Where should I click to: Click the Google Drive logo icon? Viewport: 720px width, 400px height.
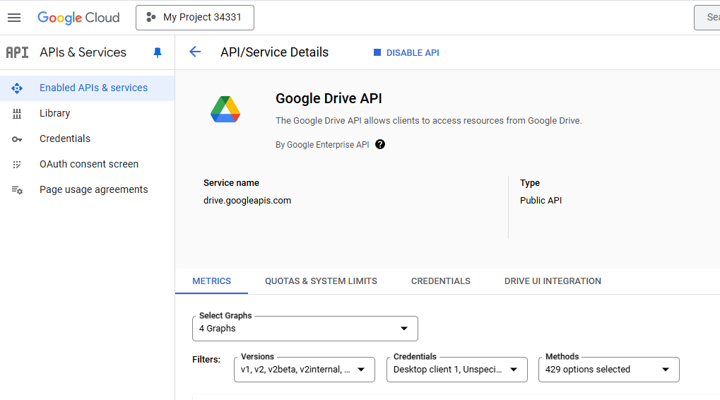point(225,110)
